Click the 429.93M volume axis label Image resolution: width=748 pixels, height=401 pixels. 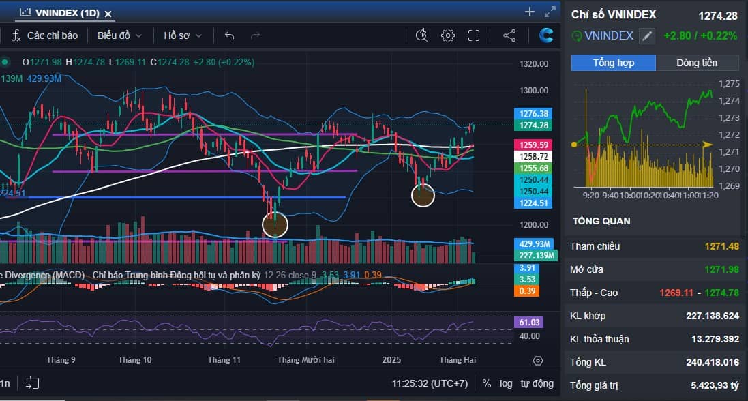coord(534,244)
